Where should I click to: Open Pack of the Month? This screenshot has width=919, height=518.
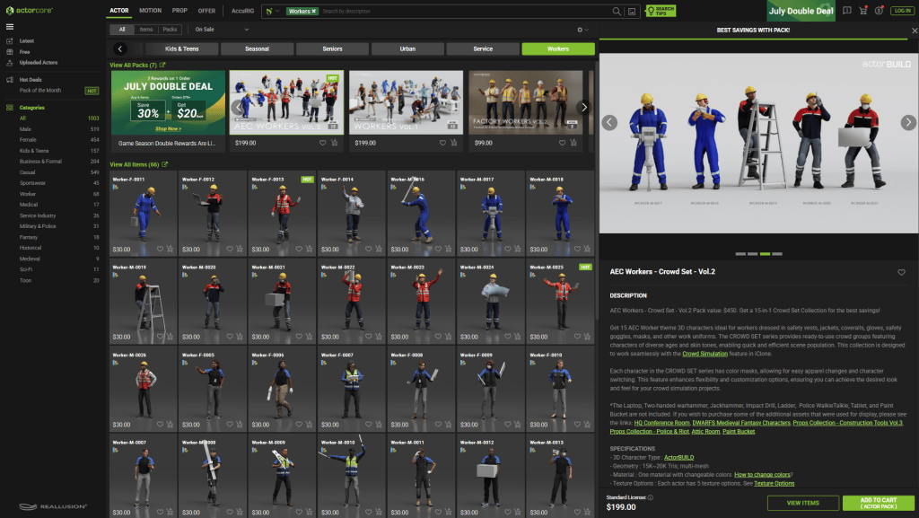[x=40, y=91]
